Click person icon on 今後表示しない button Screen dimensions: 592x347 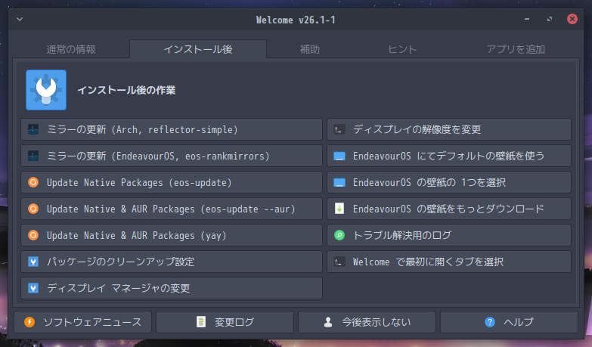point(328,322)
